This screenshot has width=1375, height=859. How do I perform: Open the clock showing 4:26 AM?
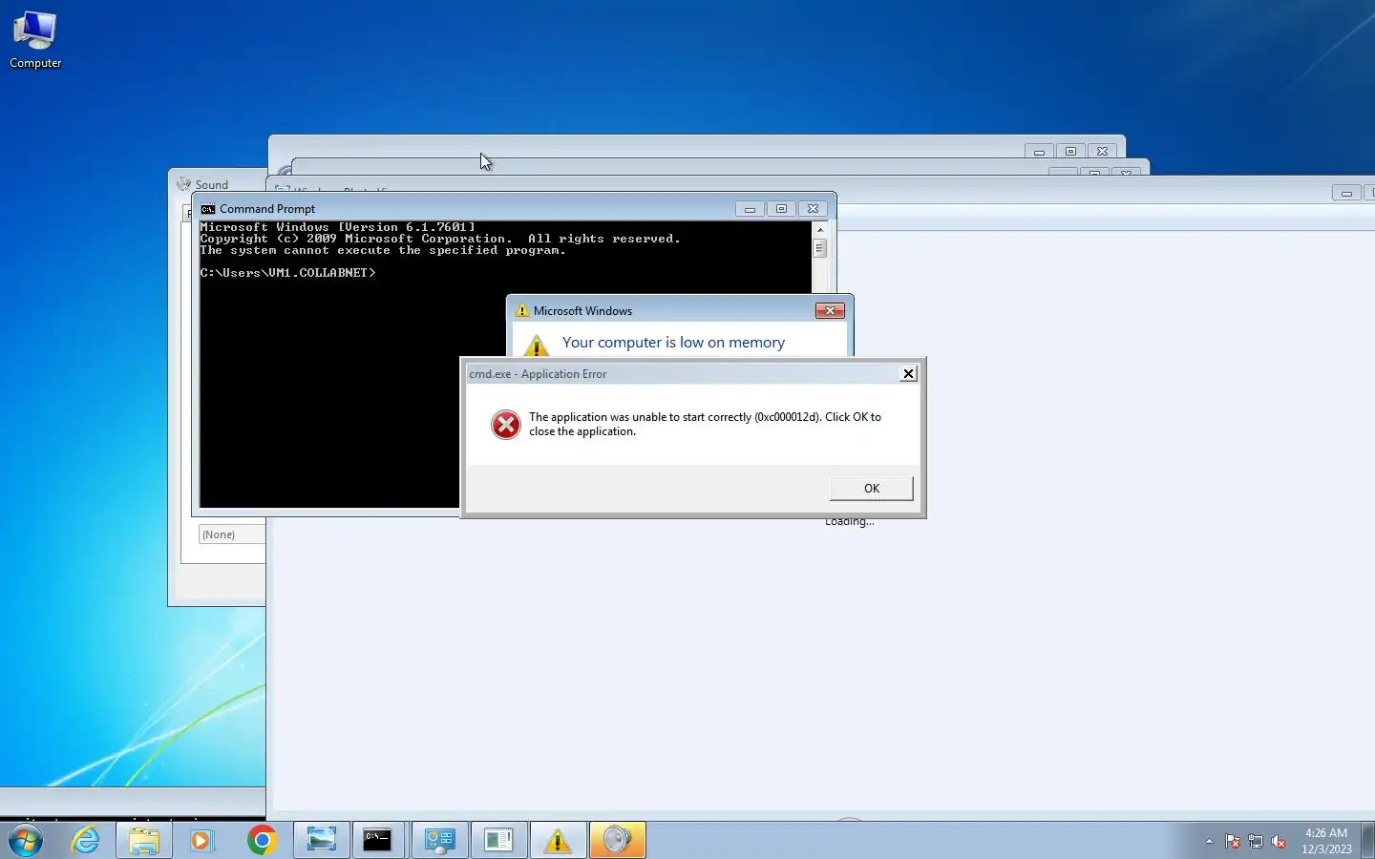pos(1326,840)
